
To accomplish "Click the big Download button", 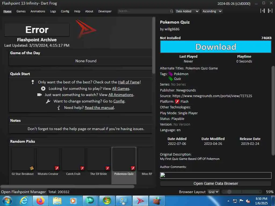I will coord(216,47).
